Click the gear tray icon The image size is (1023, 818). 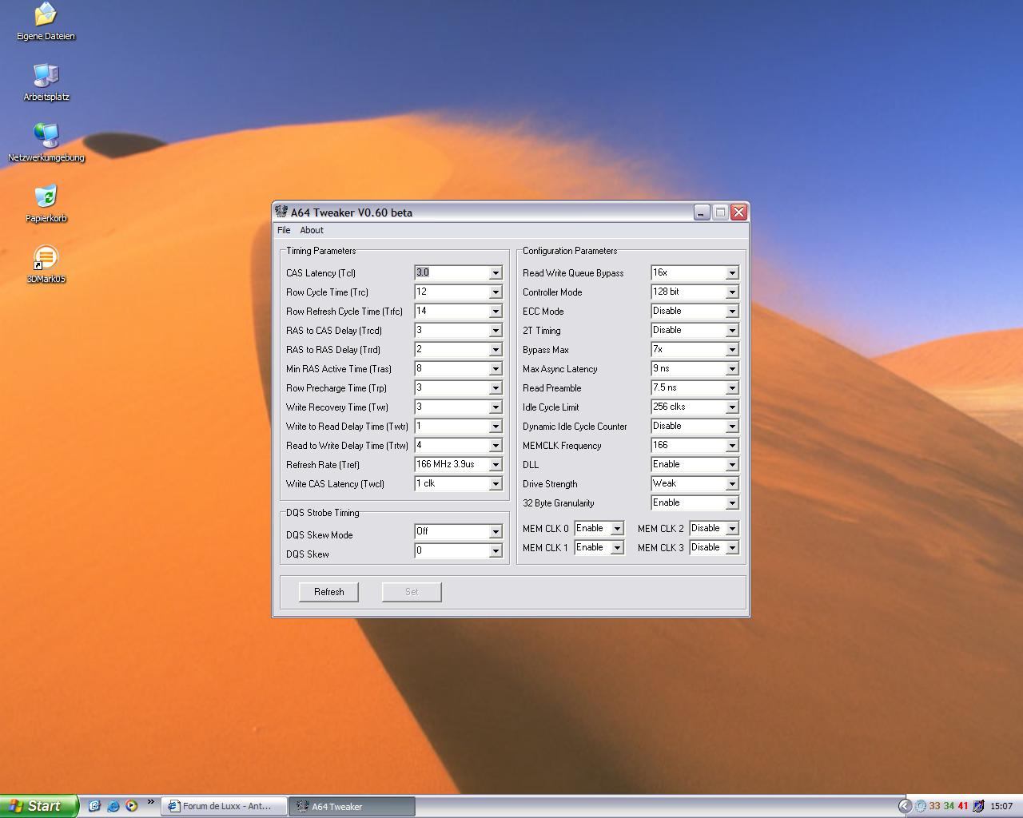tap(921, 806)
